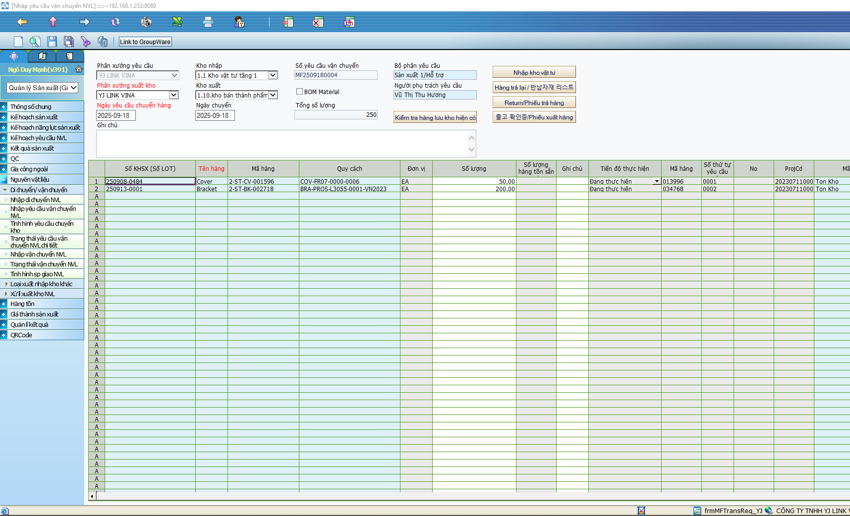850x516 pixels.
Task: Open the Kế hoạch sản xuất menu
Action: pyautogui.click(x=34, y=117)
